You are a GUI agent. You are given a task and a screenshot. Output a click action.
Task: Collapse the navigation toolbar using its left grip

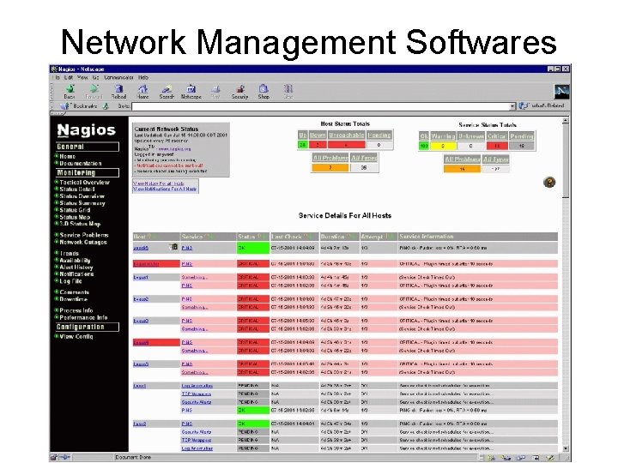(x=51, y=92)
